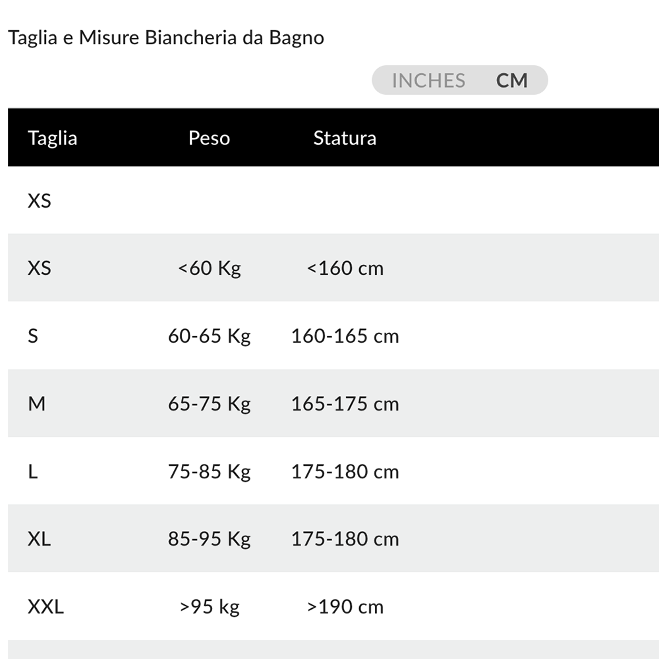659x659 pixels.
Task: Select the XXL size label
Action: 45,606
